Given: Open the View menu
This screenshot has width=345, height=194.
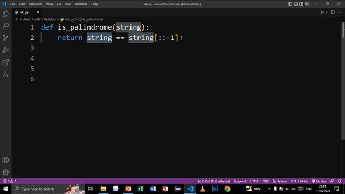Looking at the screenshot, I should (x=50, y=4).
